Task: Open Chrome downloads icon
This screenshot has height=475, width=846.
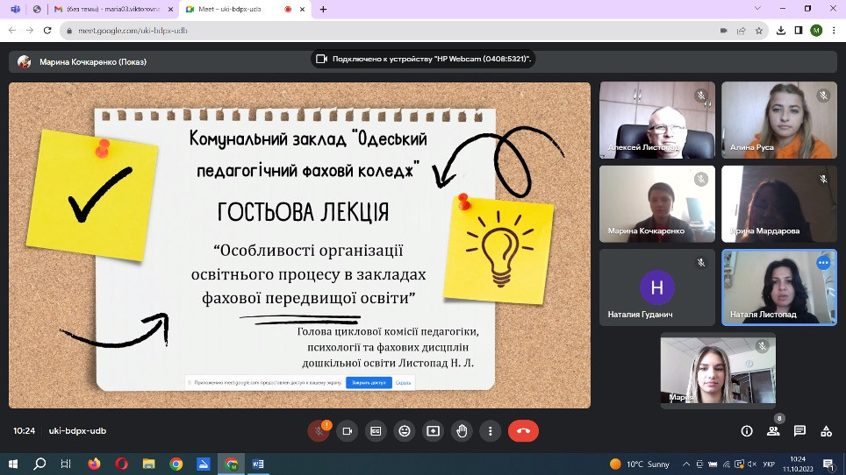Action: point(781,31)
